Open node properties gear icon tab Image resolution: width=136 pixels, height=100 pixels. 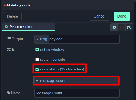pyautogui.click(x=114, y=27)
